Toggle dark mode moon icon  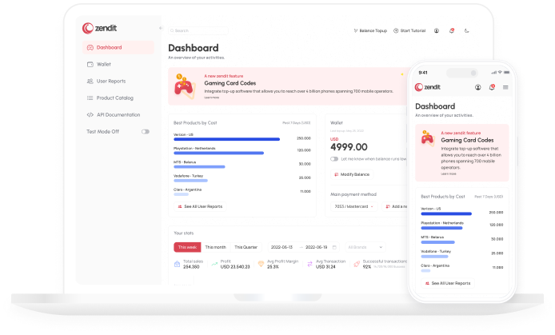[x=466, y=30]
